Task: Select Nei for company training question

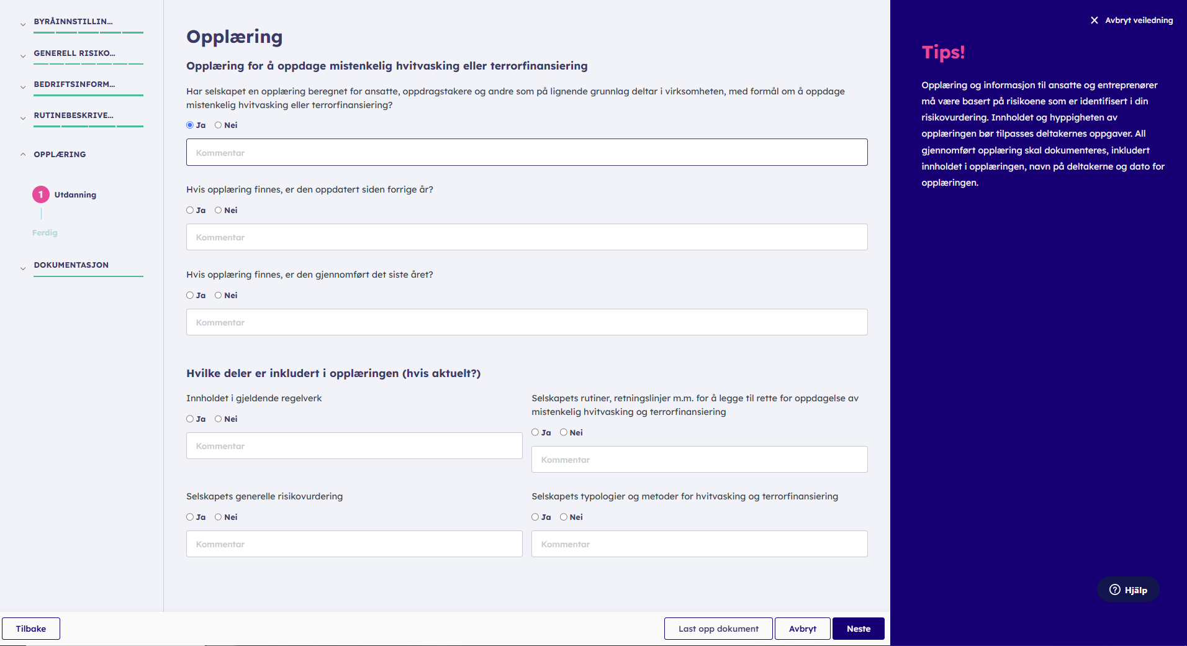Action: (219, 125)
